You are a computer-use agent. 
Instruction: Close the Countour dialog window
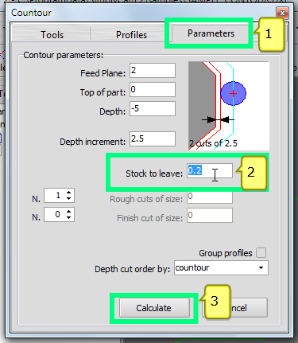(282, 13)
